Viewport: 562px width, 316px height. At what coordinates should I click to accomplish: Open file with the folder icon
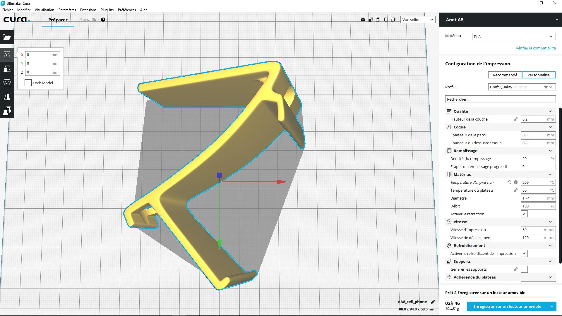[x=7, y=37]
